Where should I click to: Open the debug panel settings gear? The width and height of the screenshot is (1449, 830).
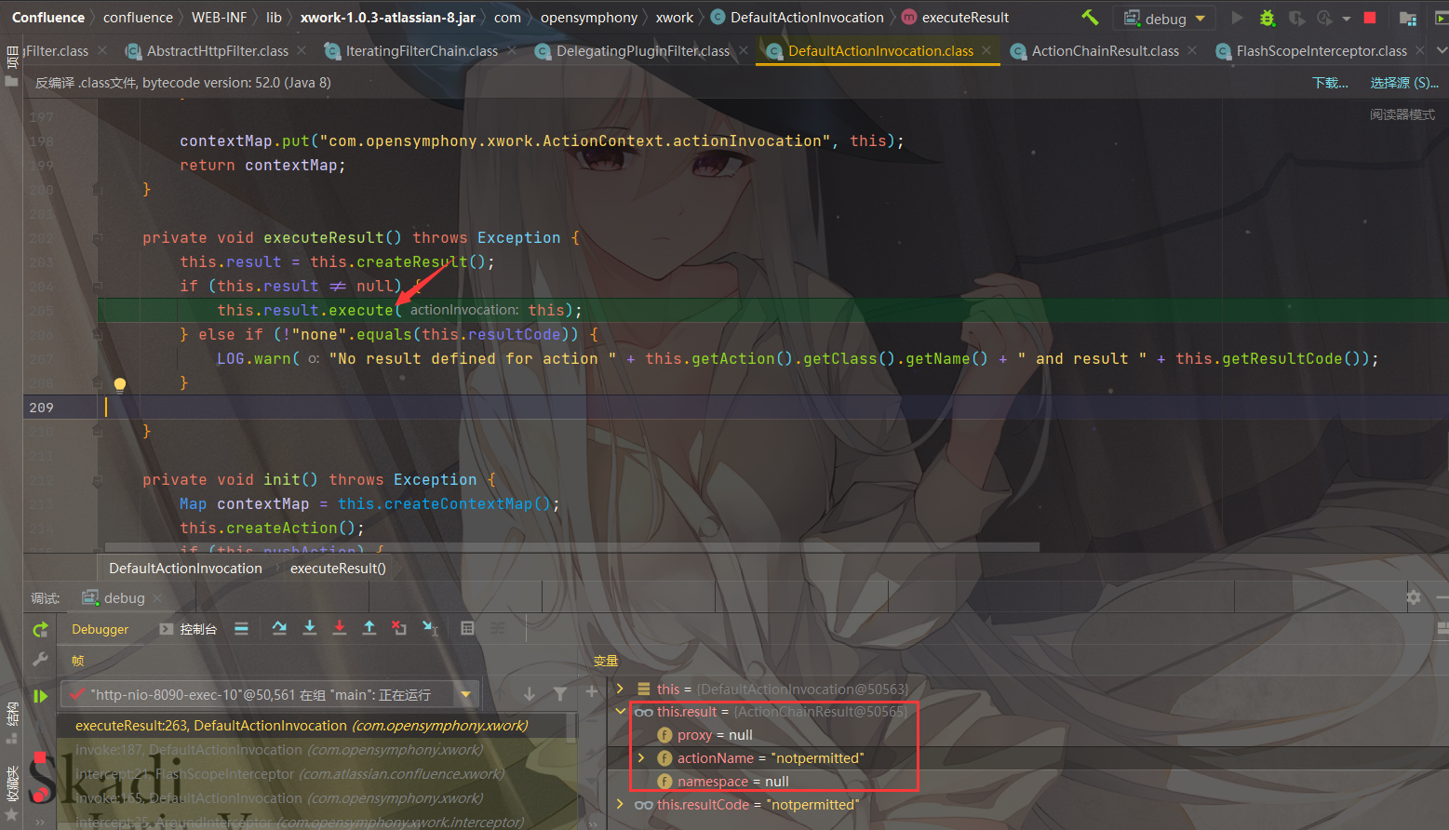1414,597
